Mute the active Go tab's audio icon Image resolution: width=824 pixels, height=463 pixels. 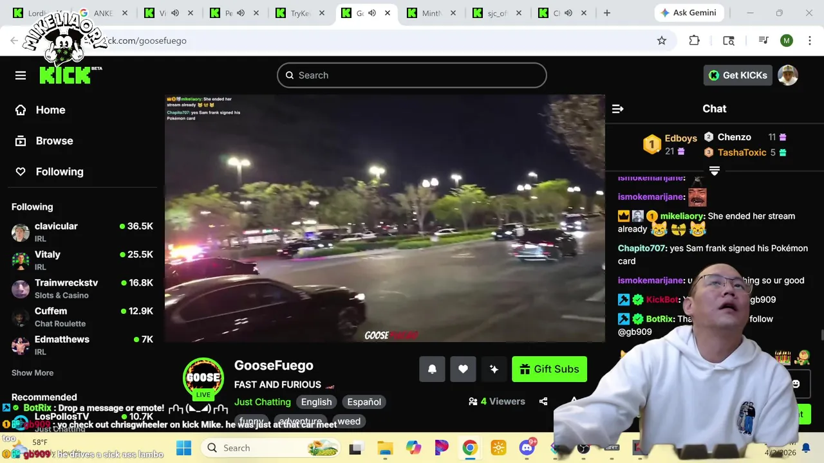tap(372, 13)
